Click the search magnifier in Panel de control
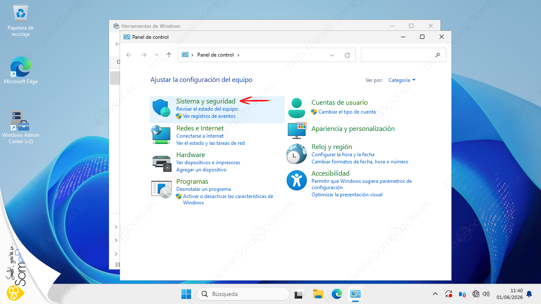Viewport: 541px width, 304px height. [x=437, y=55]
